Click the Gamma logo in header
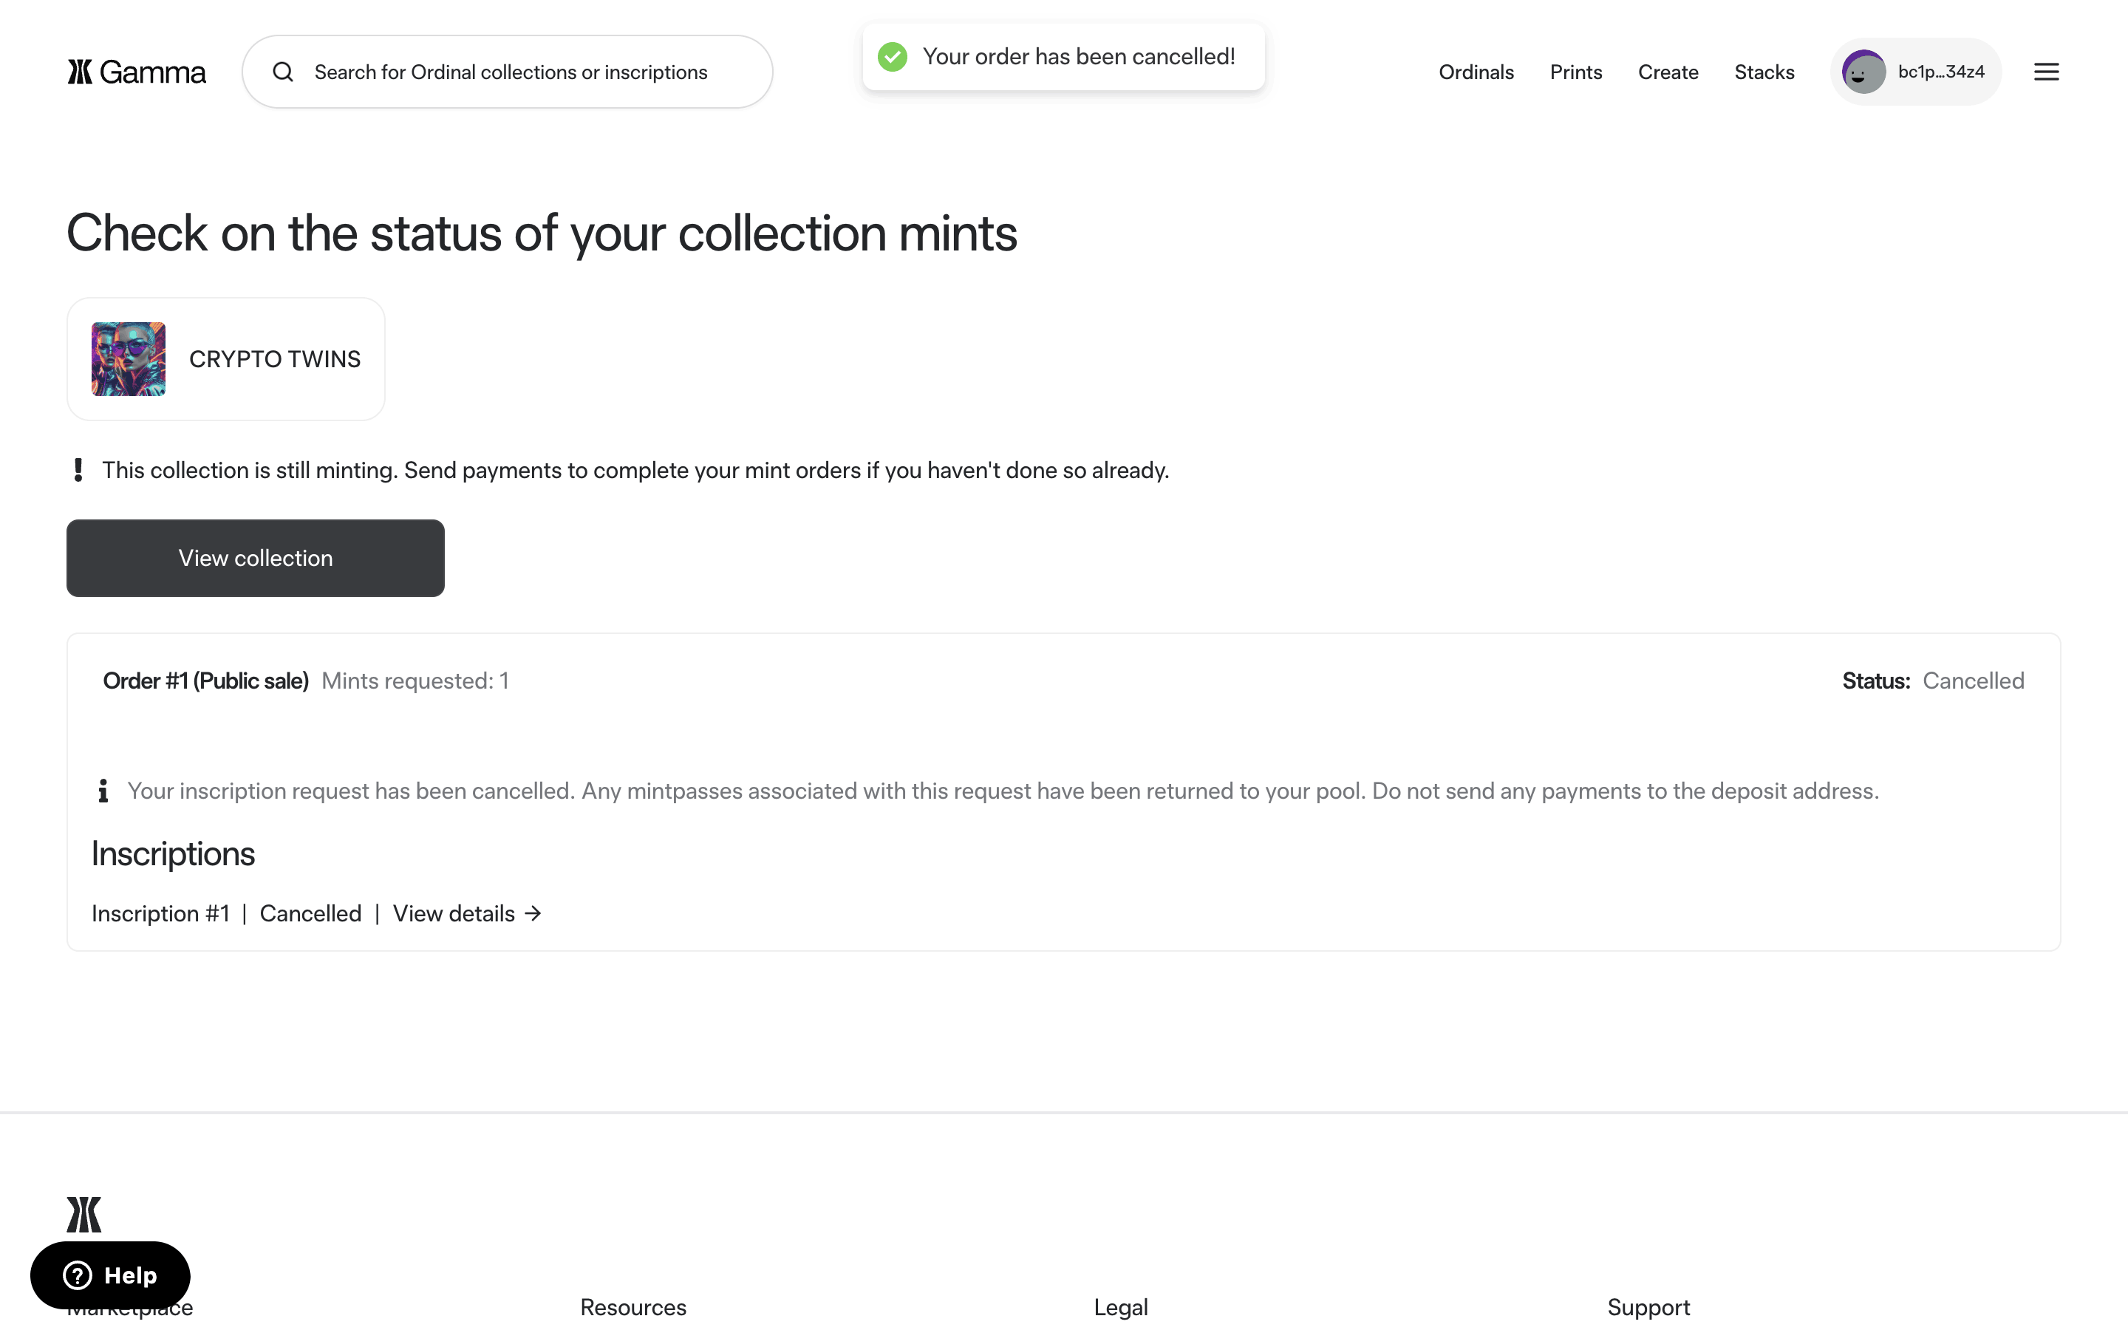Screen dimensions: 2128x1330 [136, 72]
